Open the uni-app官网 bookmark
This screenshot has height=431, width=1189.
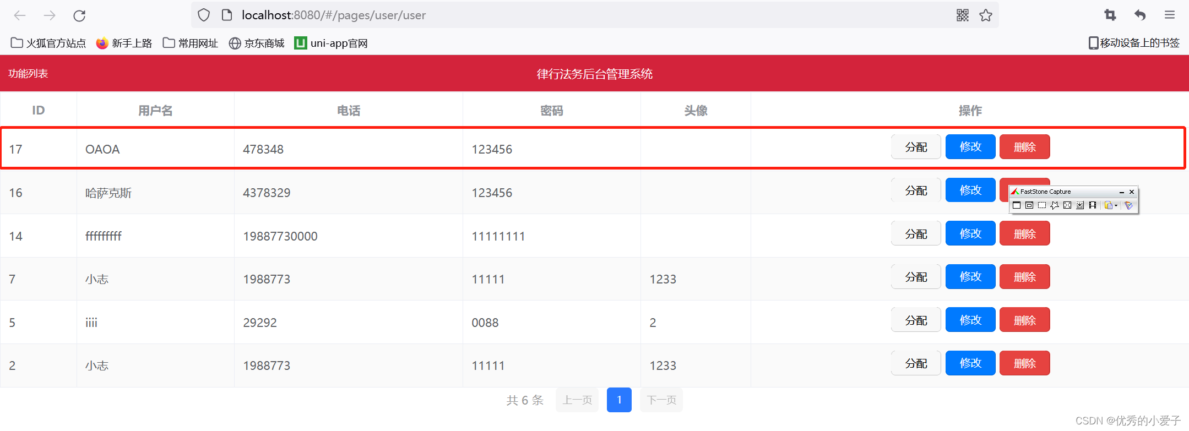[x=331, y=43]
